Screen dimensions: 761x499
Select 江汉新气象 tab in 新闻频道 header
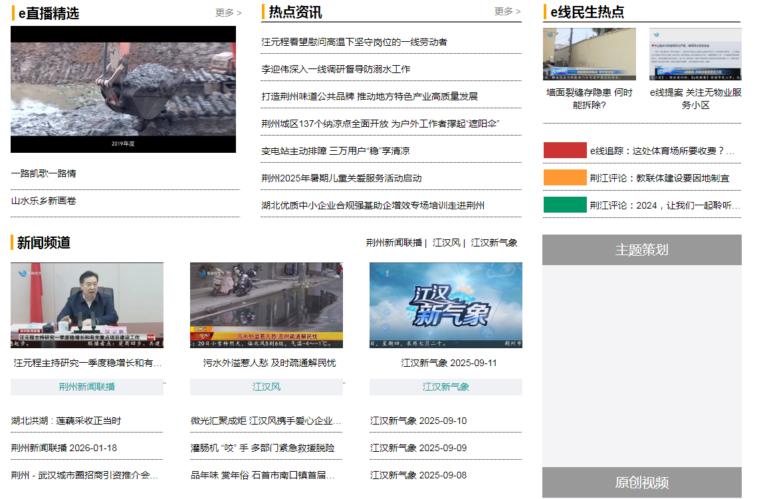point(494,243)
